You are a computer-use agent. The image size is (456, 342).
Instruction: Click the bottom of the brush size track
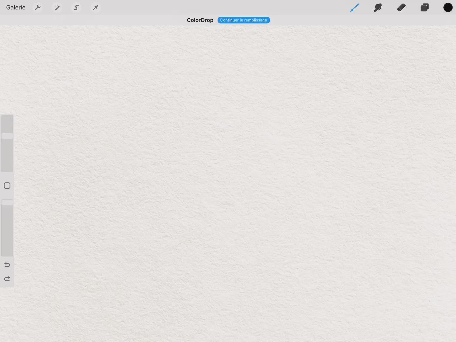tap(7, 169)
